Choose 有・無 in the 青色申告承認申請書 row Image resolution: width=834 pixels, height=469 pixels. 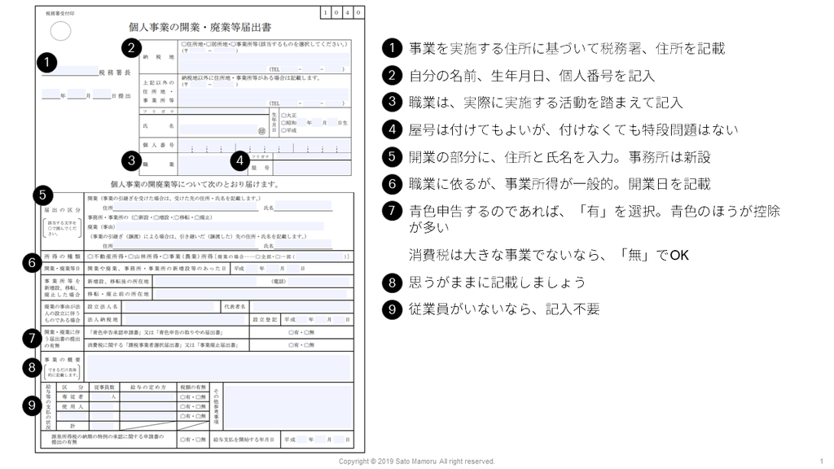pos(301,332)
